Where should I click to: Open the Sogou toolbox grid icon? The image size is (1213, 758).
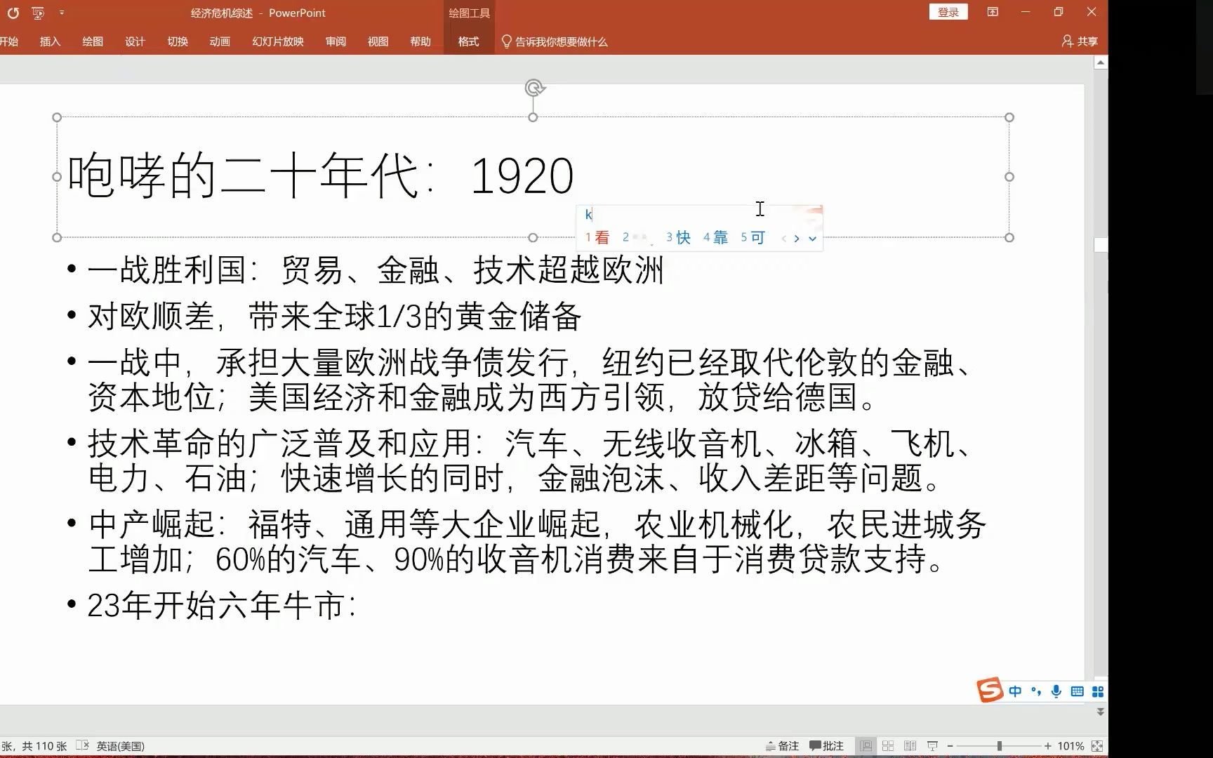[x=1098, y=691]
